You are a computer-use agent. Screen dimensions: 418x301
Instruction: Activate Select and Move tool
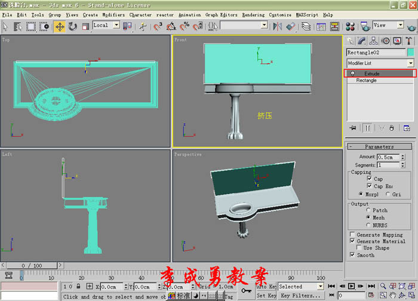point(60,27)
